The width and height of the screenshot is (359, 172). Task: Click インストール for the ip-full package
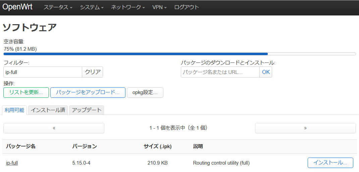coord(330,163)
